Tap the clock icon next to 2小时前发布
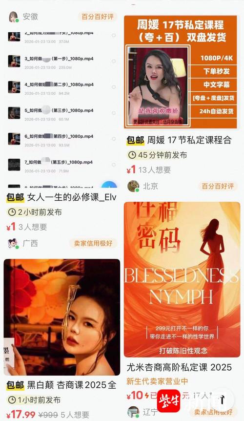The image size is (244, 421). 12,212
